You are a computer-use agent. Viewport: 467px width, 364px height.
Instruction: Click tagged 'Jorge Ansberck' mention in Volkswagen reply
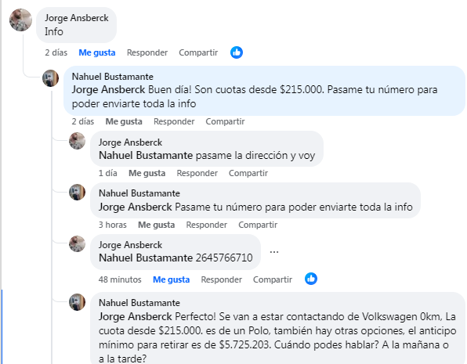point(136,316)
